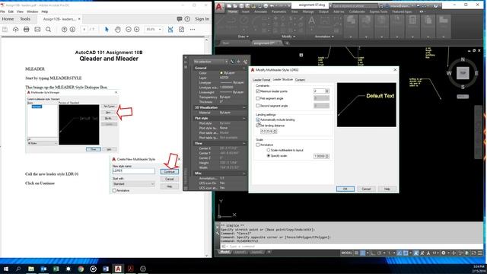Image resolution: width=487 pixels, height=274 pixels.
Task: Select the Acrobat hand pan tool
Action: (x=118, y=30)
